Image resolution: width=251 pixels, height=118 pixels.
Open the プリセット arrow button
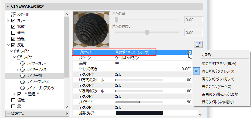[189, 52]
